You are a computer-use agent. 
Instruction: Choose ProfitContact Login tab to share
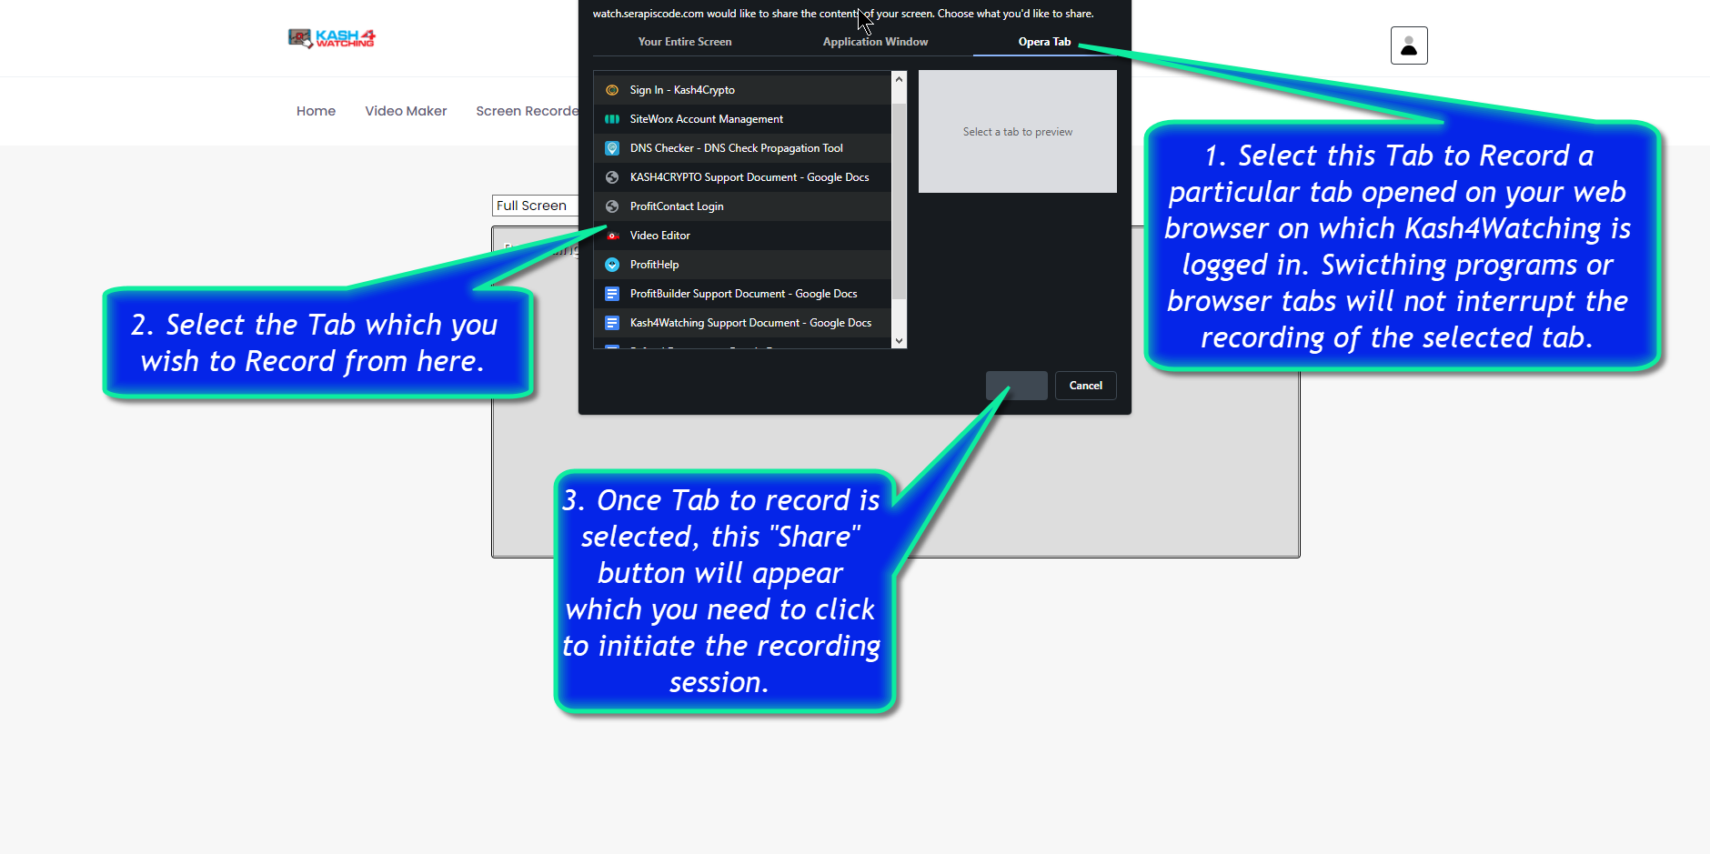pyautogui.click(x=742, y=206)
